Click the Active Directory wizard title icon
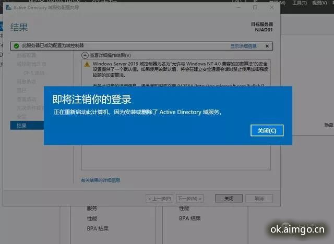 [9, 8]
